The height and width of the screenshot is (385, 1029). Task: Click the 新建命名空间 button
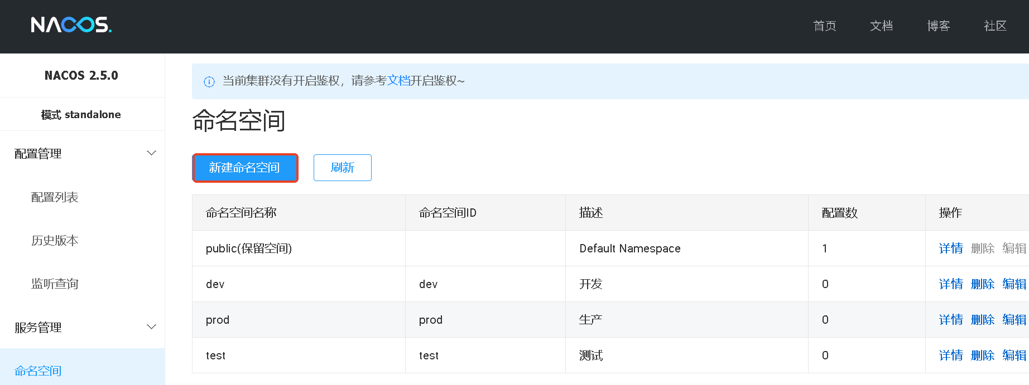click(245, 168)
